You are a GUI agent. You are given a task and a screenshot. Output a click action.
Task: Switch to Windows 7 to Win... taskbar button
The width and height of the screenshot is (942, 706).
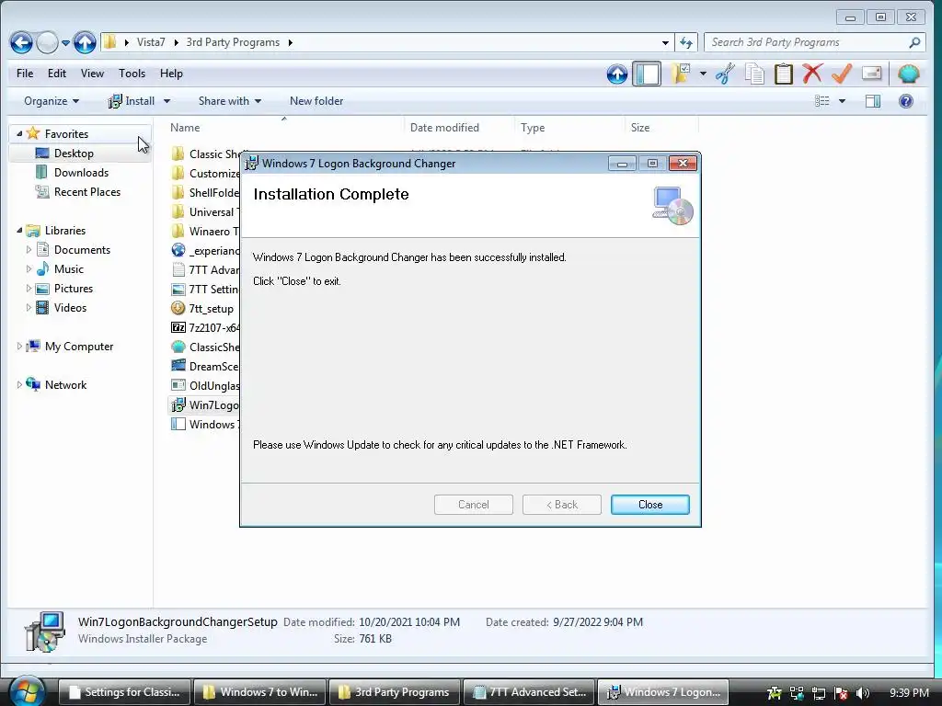pyautogui.click(x=260, y=692)
